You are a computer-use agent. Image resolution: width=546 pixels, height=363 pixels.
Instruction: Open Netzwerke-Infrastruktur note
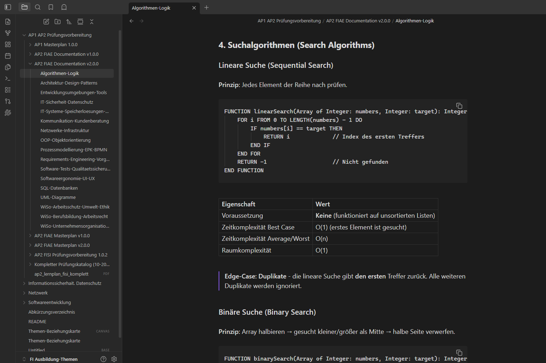[65, 130]
